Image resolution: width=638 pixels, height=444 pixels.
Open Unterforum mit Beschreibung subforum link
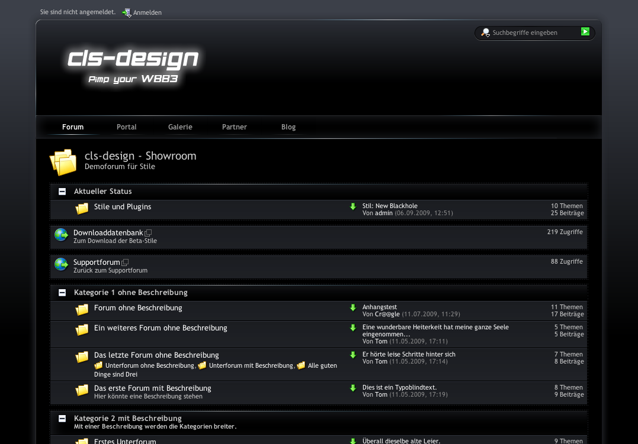(251, 366)
